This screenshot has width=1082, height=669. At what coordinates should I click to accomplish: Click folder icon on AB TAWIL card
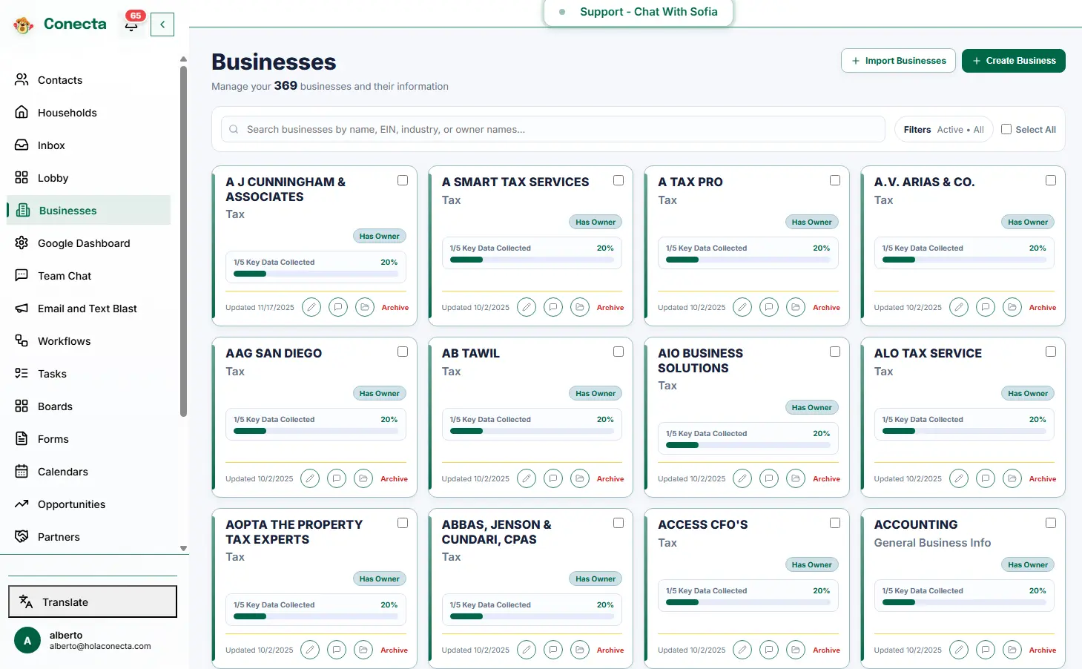pos(580,478)
